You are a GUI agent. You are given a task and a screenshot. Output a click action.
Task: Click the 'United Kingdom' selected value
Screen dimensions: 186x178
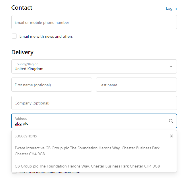pyautogui.click(x=29, y=69)
